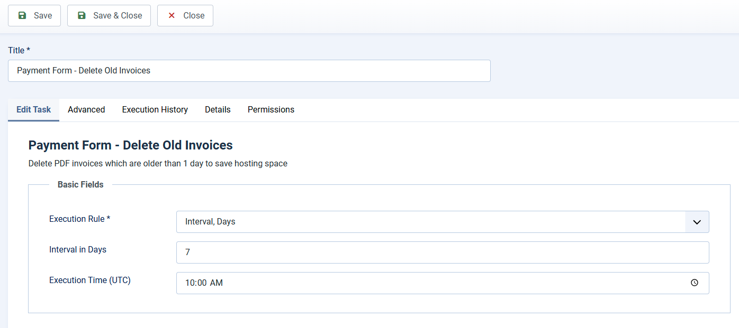Image resolution: width=739 pixels, height=328 pixels.
Task: Click the 'Payment Form - Delete Old Invoices' heading
Action: click(131, 145)
